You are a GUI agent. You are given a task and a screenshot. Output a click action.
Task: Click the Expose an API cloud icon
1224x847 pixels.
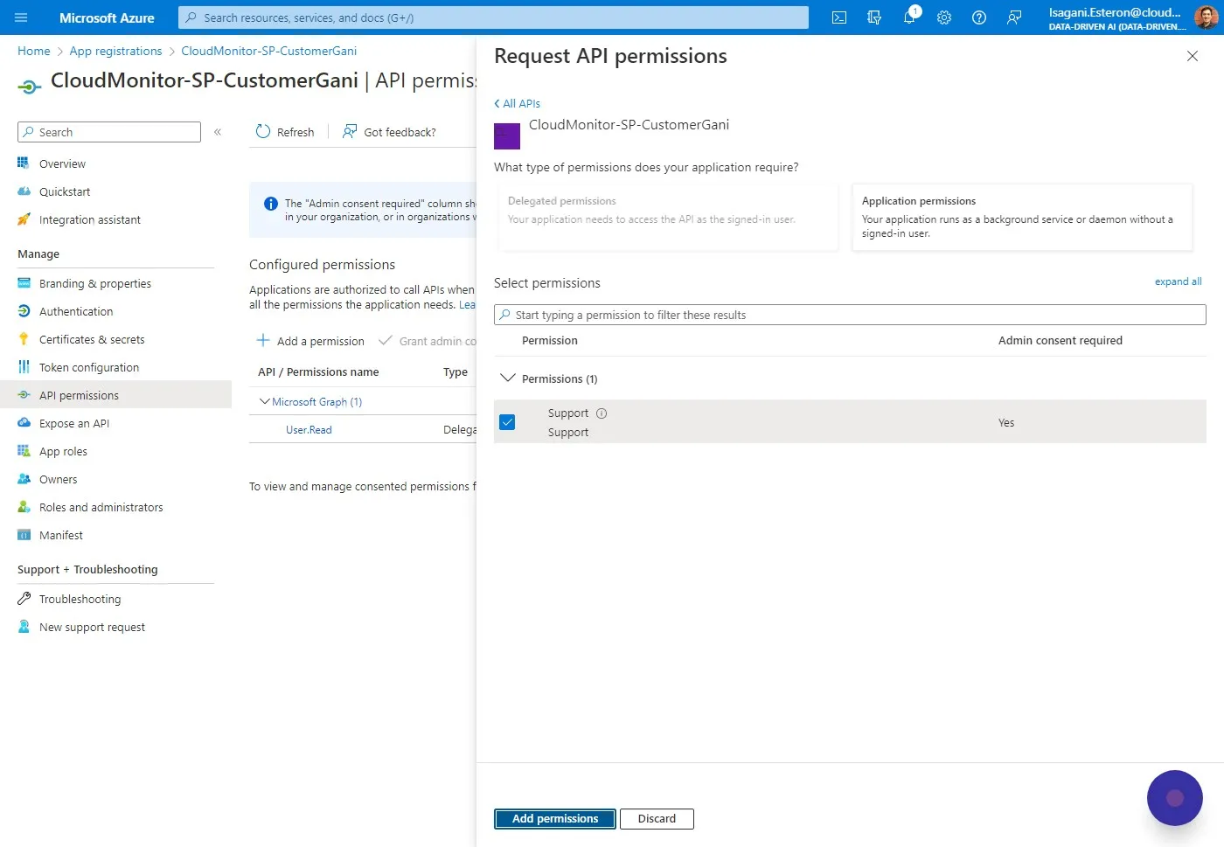tap(24, 423)
